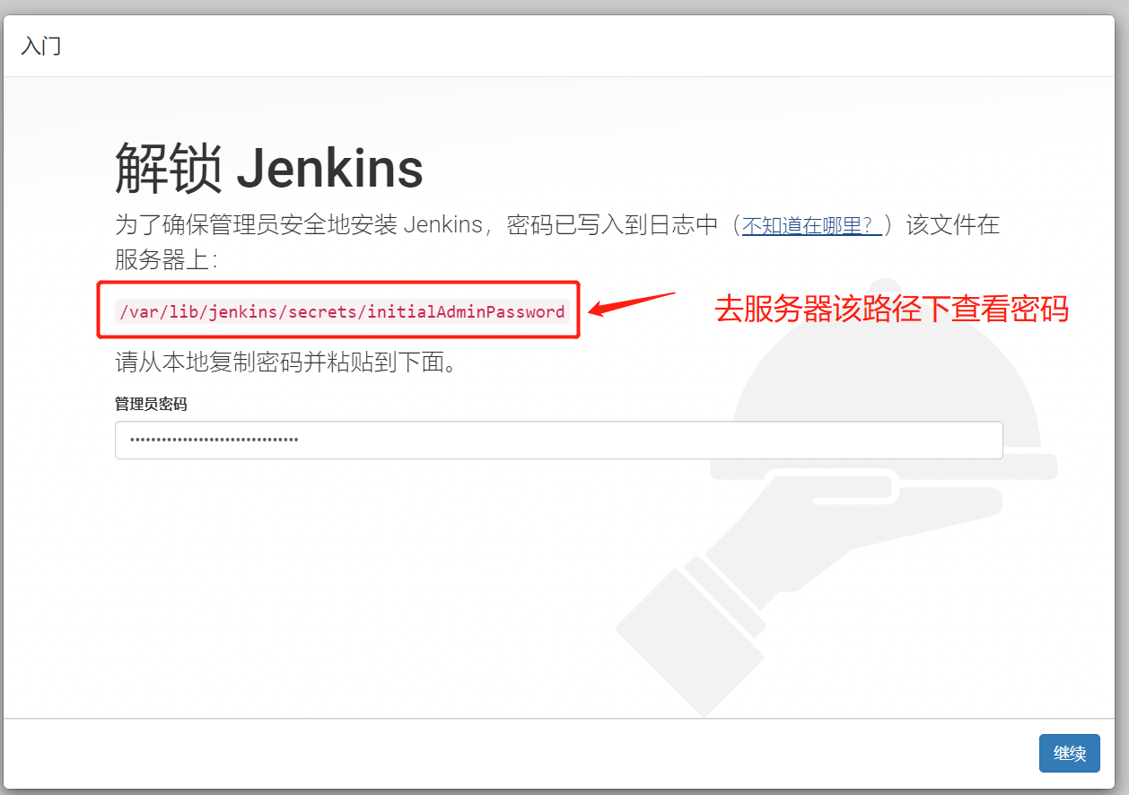Screen dimensions: 1129x795
Task: Select the 管理员密码 field label
Action: point(151,404)
